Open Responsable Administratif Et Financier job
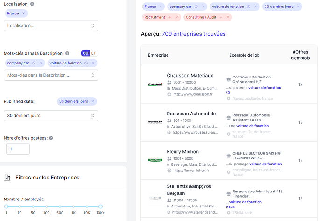Viewport: 322px width, 221px height. pos(257,193)
